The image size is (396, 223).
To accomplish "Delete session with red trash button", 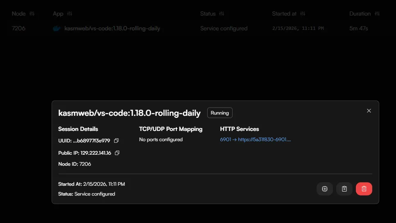I will pos(364,189).
